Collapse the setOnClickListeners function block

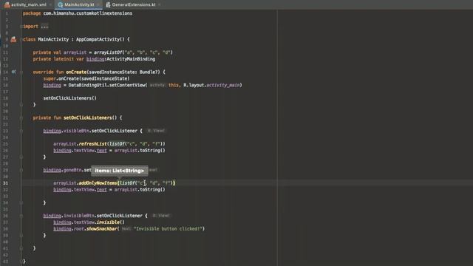coord(21,117)
